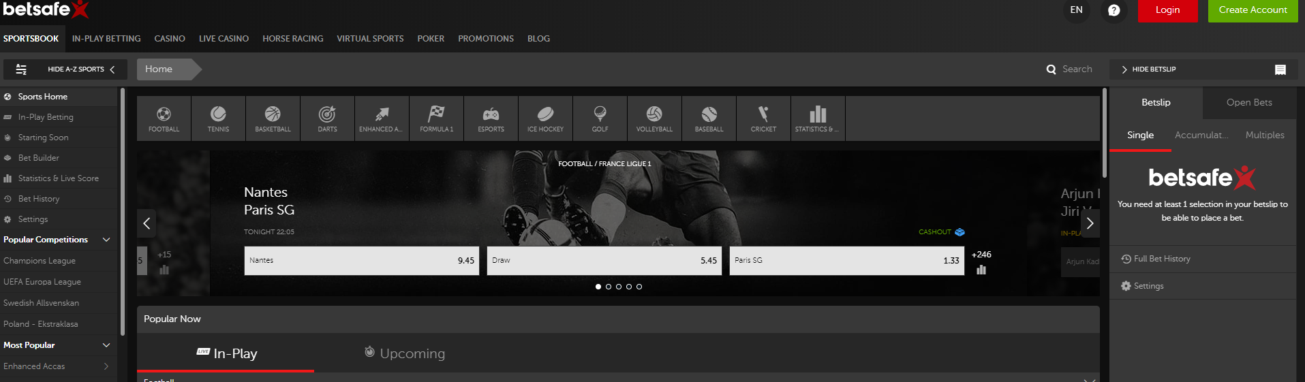Select Paris SG odds 1.33
This screenshot has height=382, width=1305.
846,261
